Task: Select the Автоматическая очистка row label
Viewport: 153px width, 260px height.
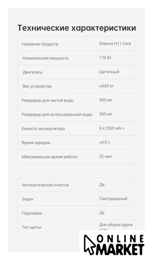Action: click(45, 185)
